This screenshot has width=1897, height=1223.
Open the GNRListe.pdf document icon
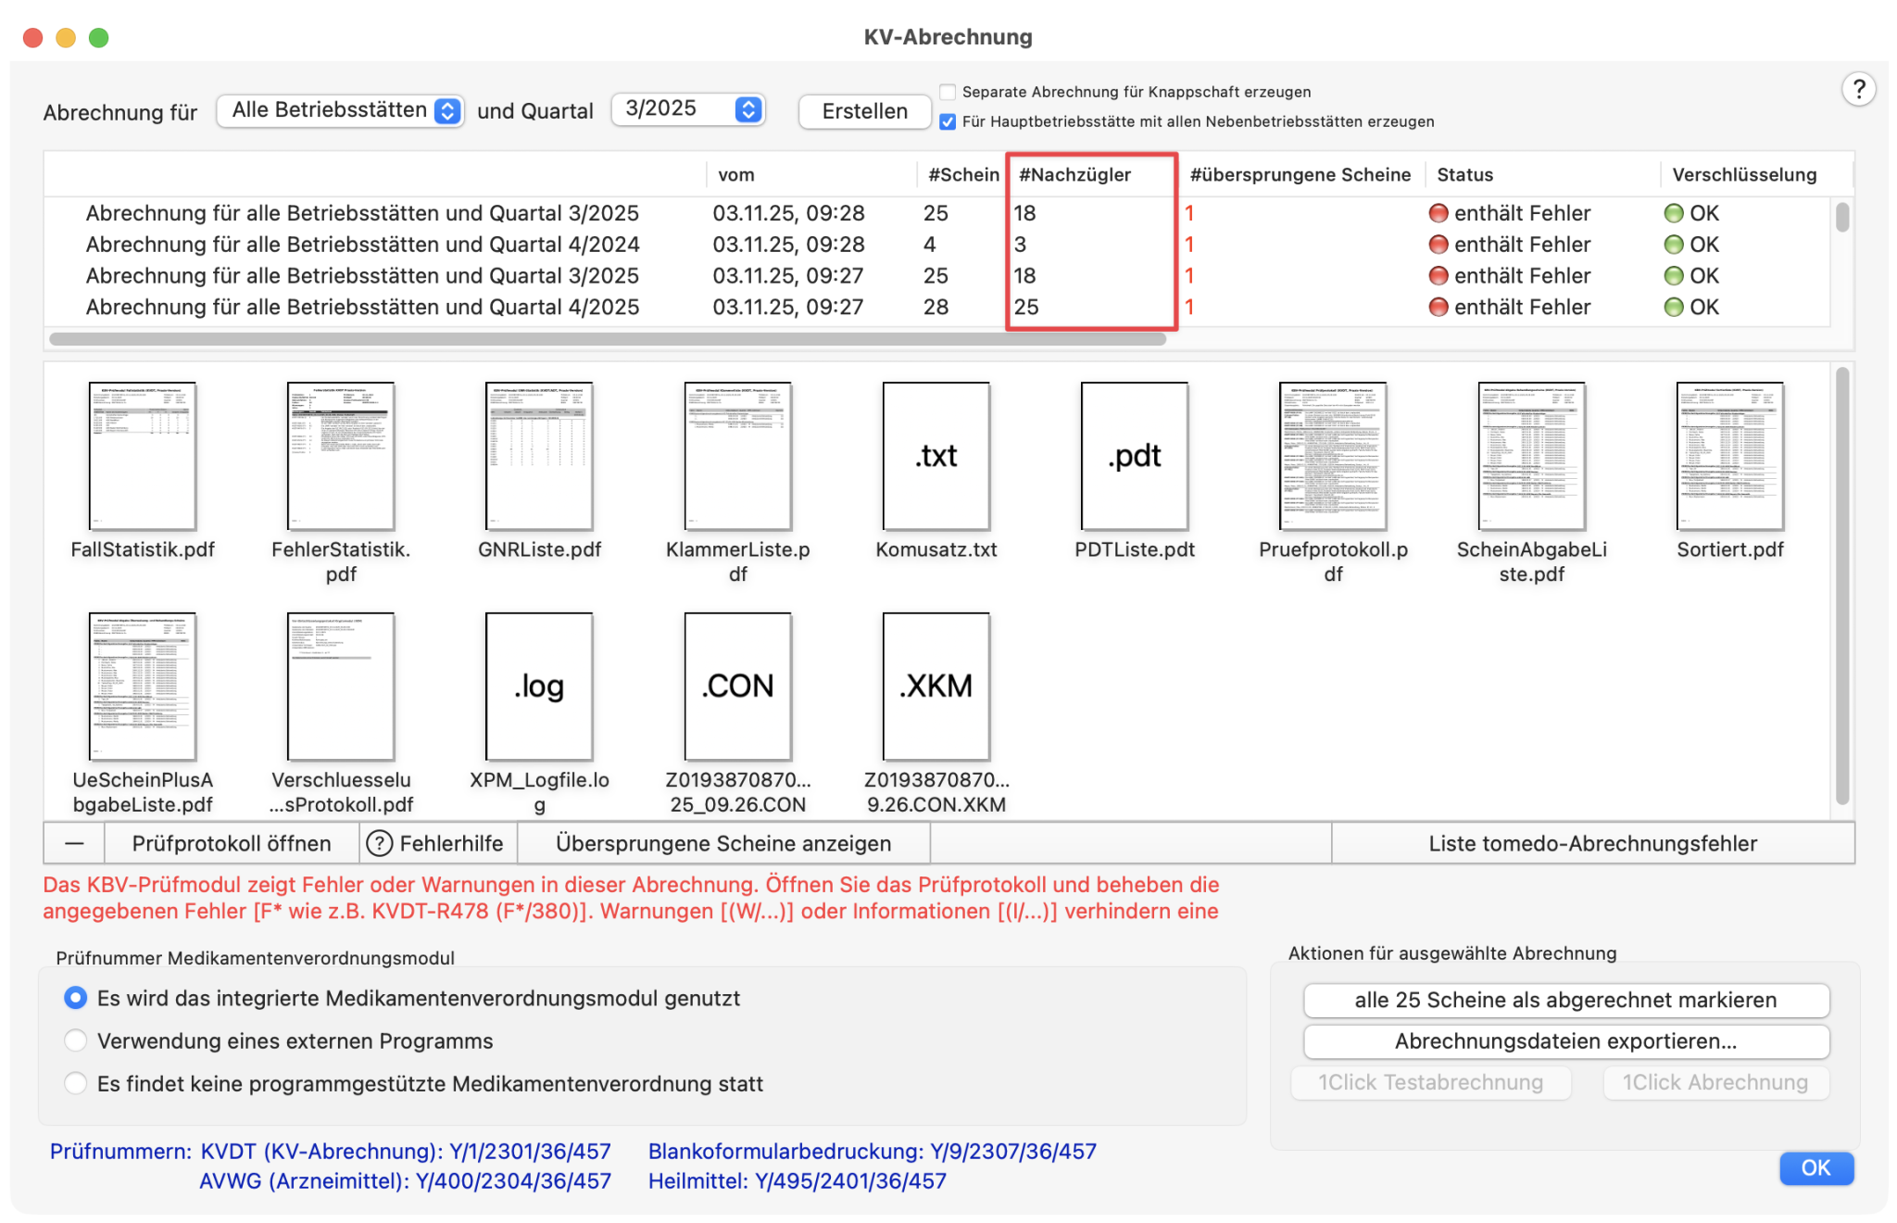tap(539, 456)
